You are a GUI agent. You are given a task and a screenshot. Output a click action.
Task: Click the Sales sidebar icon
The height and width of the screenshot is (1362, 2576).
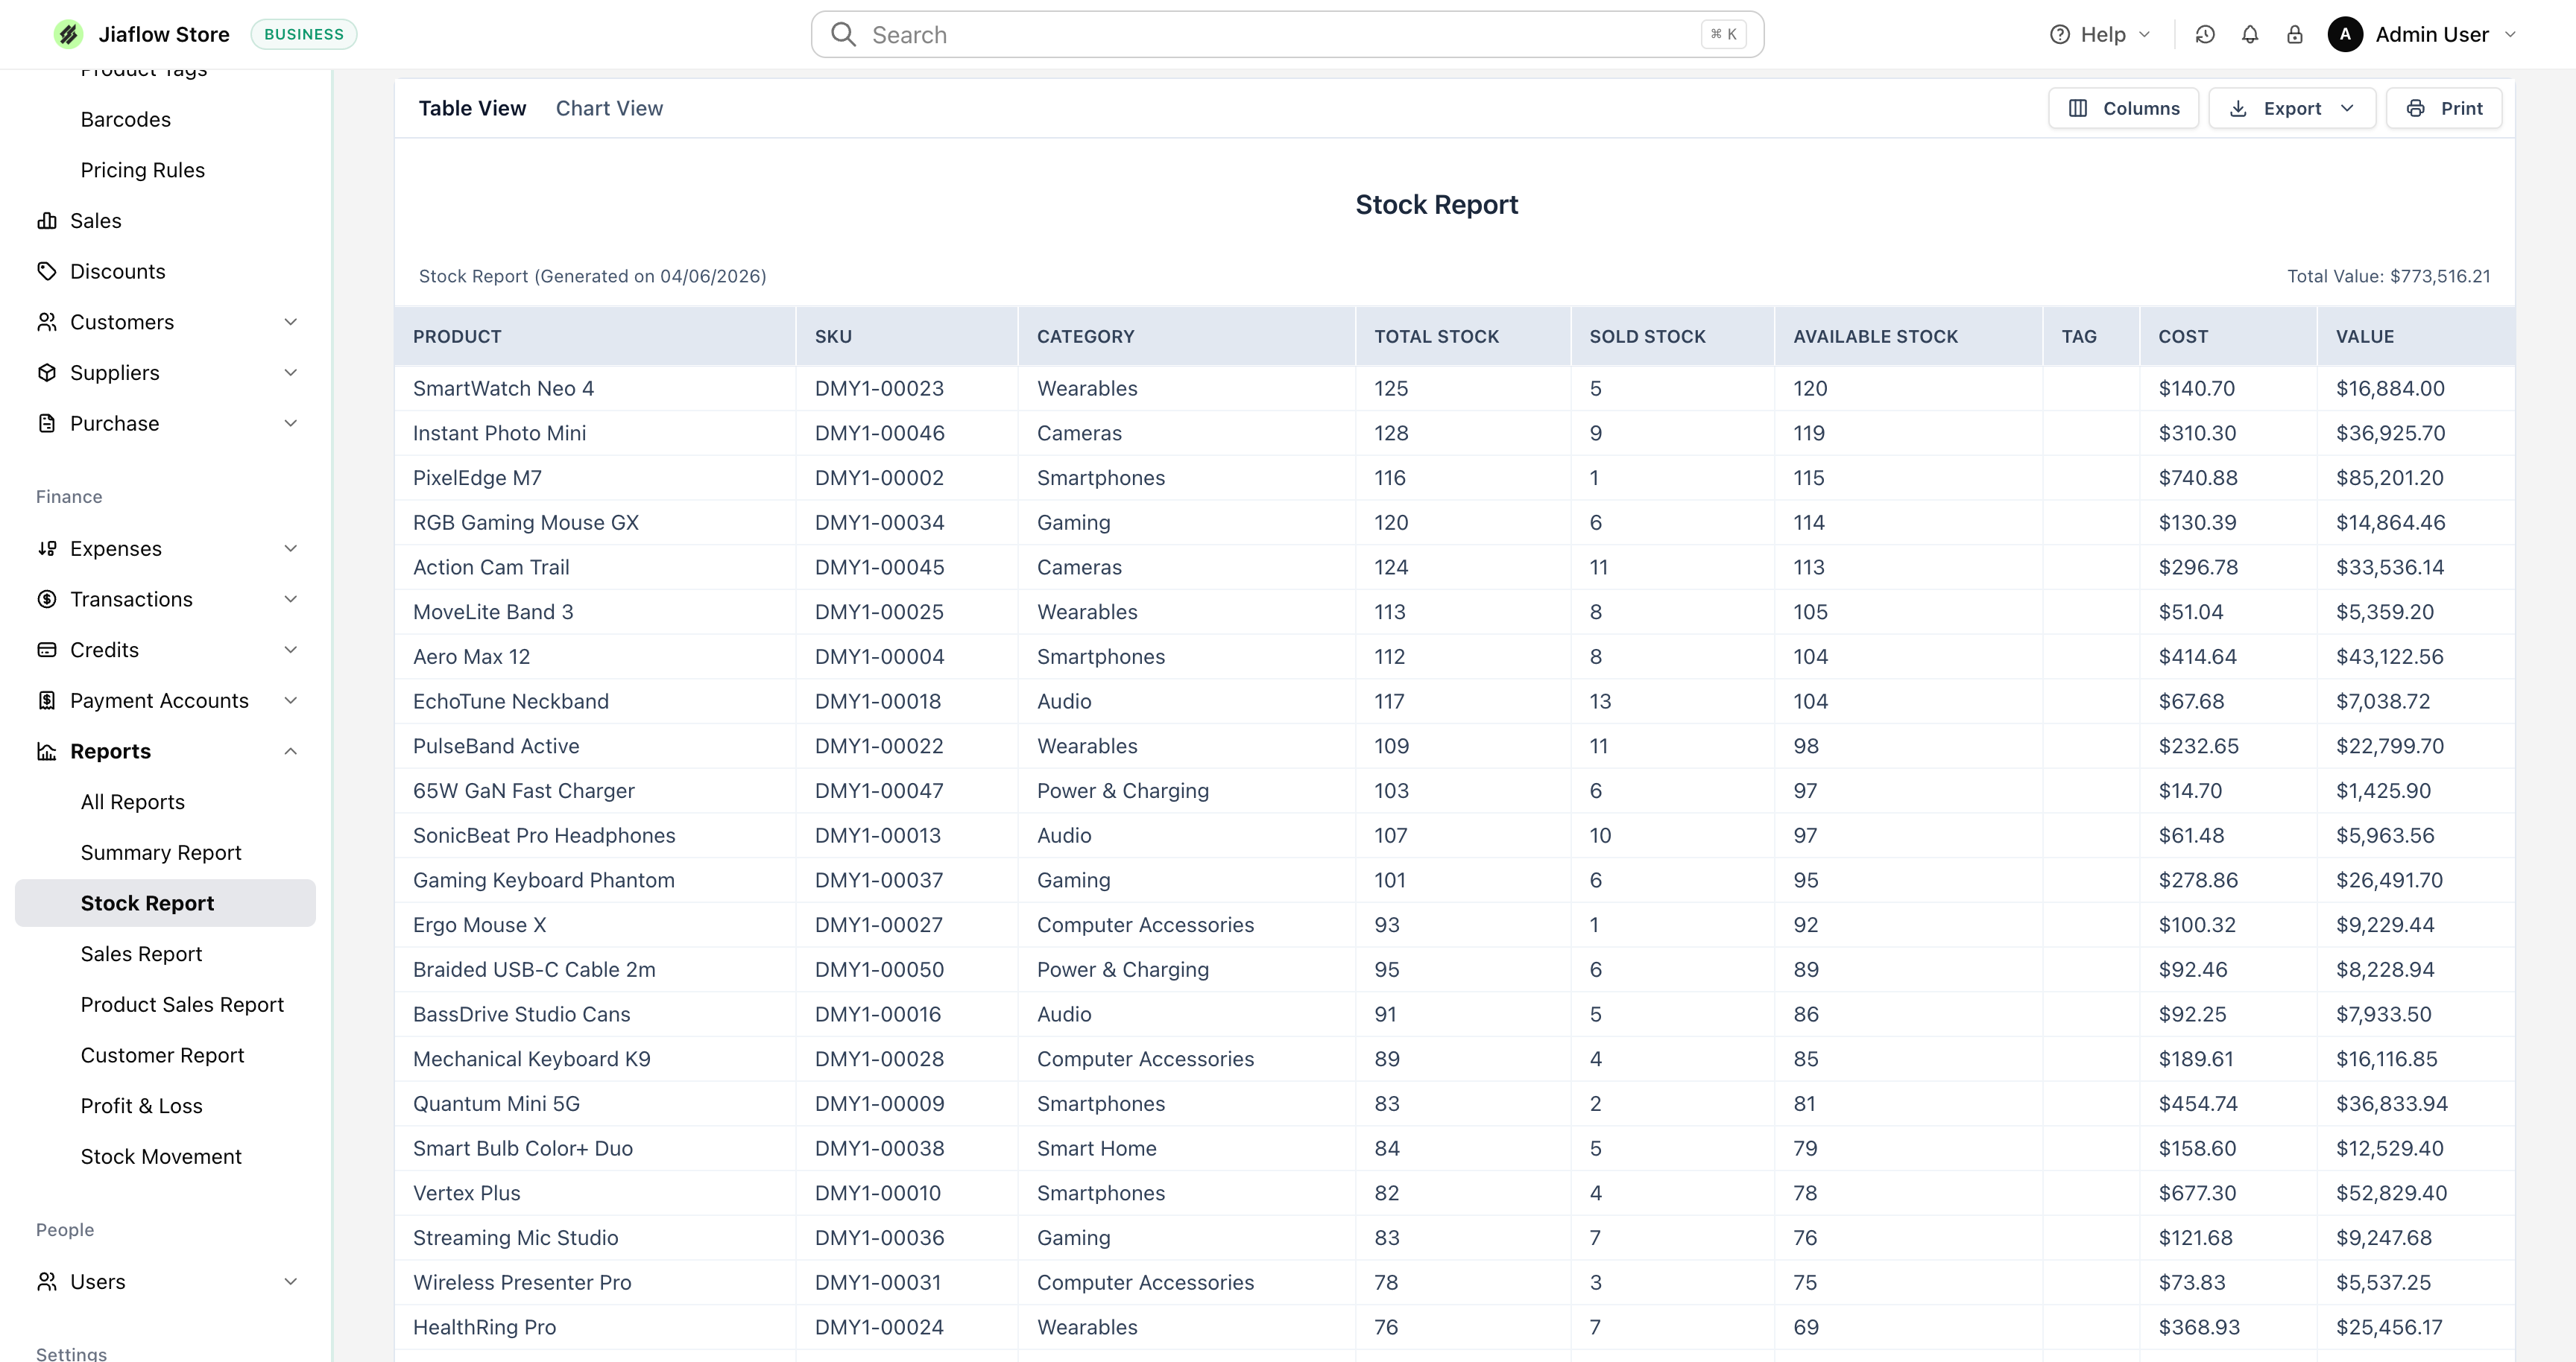47,221
